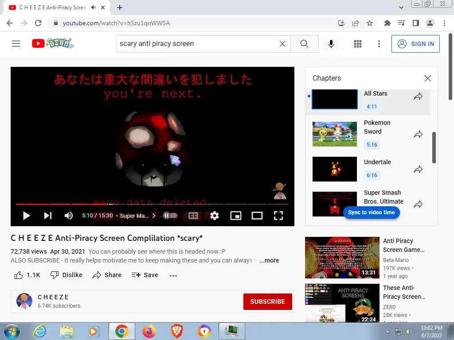Viewport: 454px width, 340px height.
Task: Open CHEEZE channel avatar
Action: 24,301
